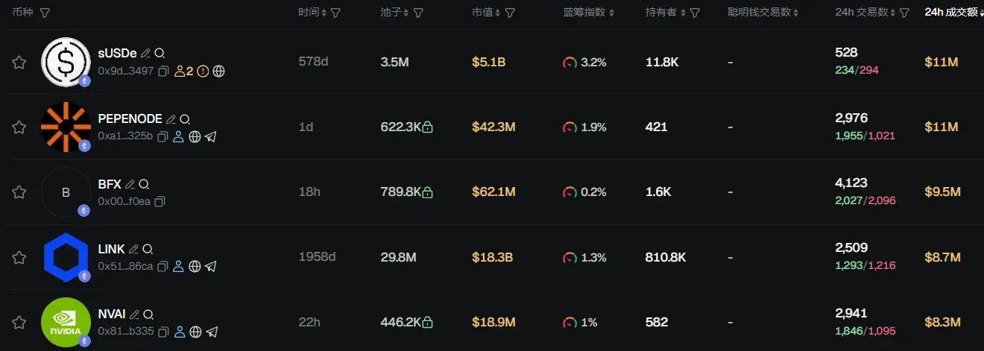Copy the sUSDe contract address
The image size is (984, 351).
[163, 72]
